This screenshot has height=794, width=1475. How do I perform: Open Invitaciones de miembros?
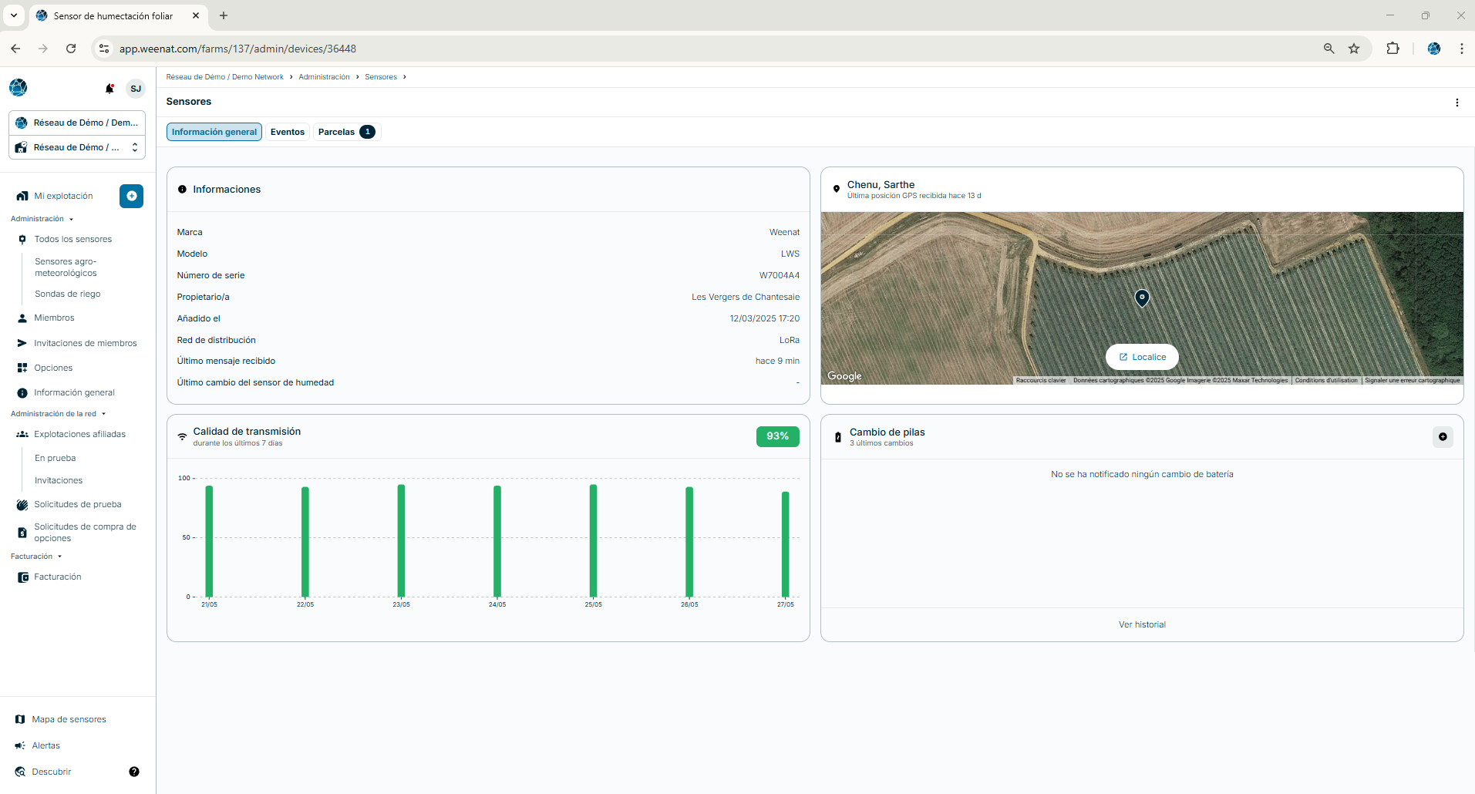(86, 343)
